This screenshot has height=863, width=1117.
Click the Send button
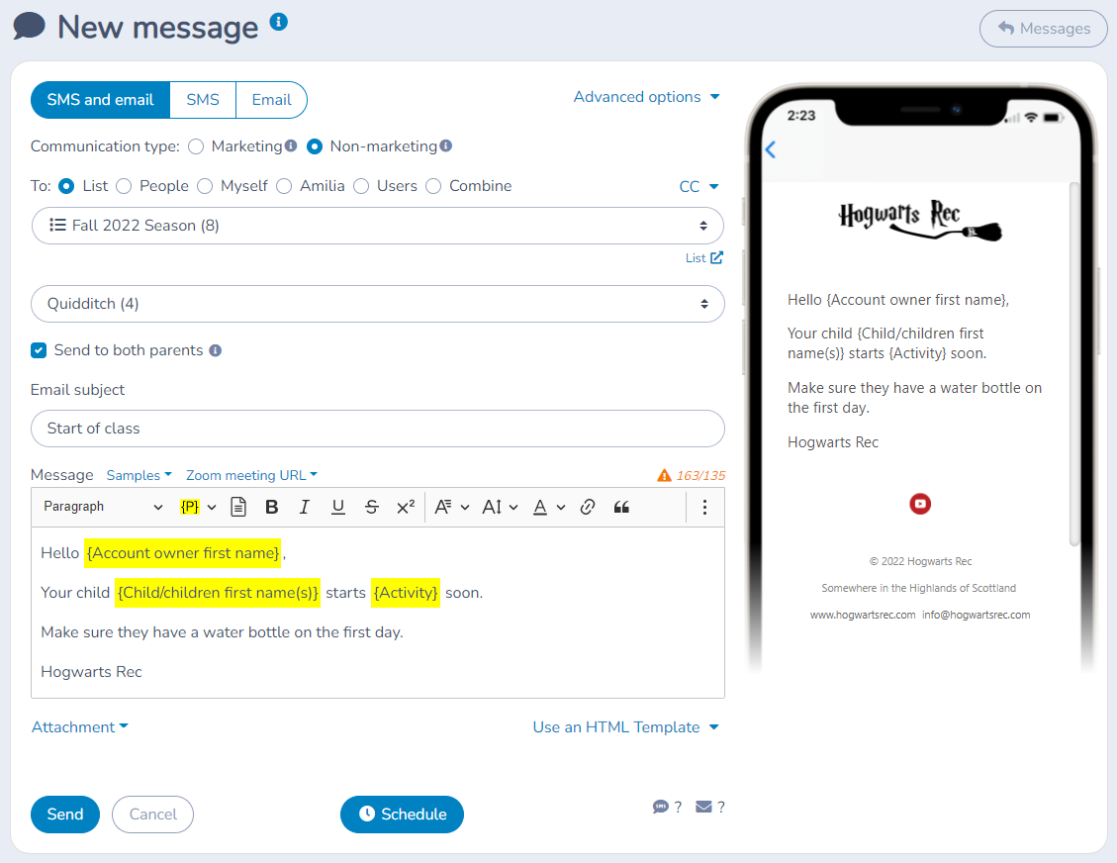coord(65,815)
